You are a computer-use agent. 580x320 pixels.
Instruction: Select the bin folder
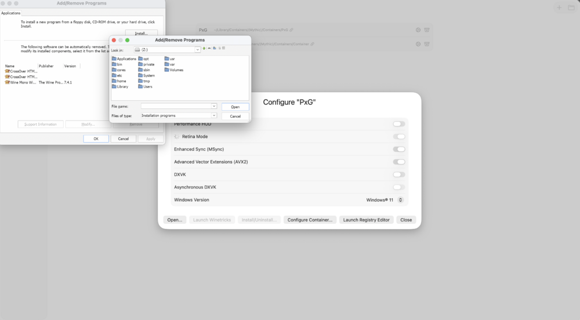(x=117, y=64)
